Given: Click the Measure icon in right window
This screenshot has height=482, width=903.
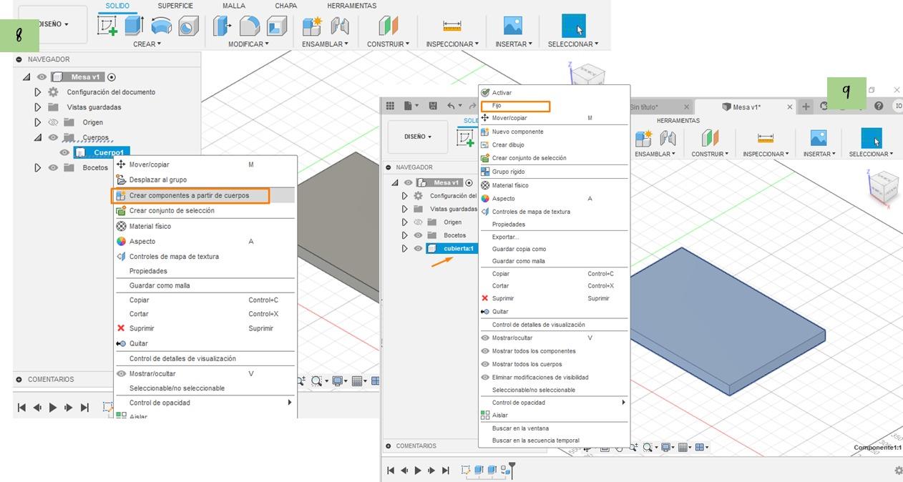Looking at the screenshot, I should (766, 138).
